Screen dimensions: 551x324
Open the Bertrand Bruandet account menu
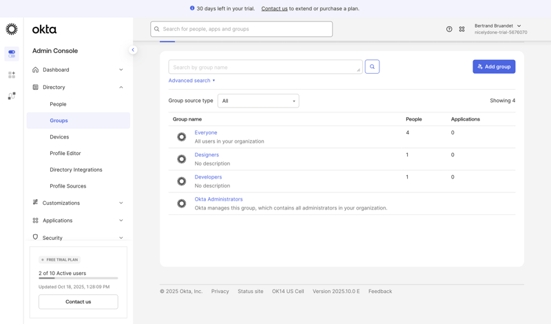click(x=501, y=29)
